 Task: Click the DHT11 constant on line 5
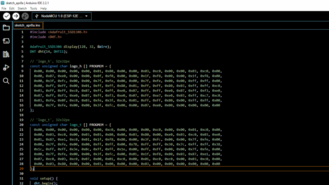58,52
